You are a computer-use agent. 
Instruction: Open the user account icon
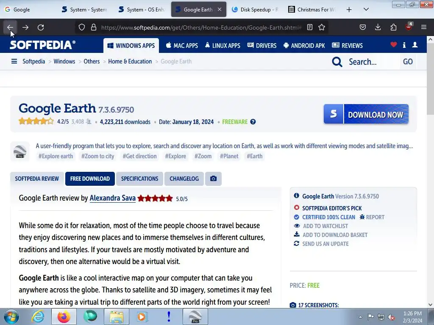415,44
